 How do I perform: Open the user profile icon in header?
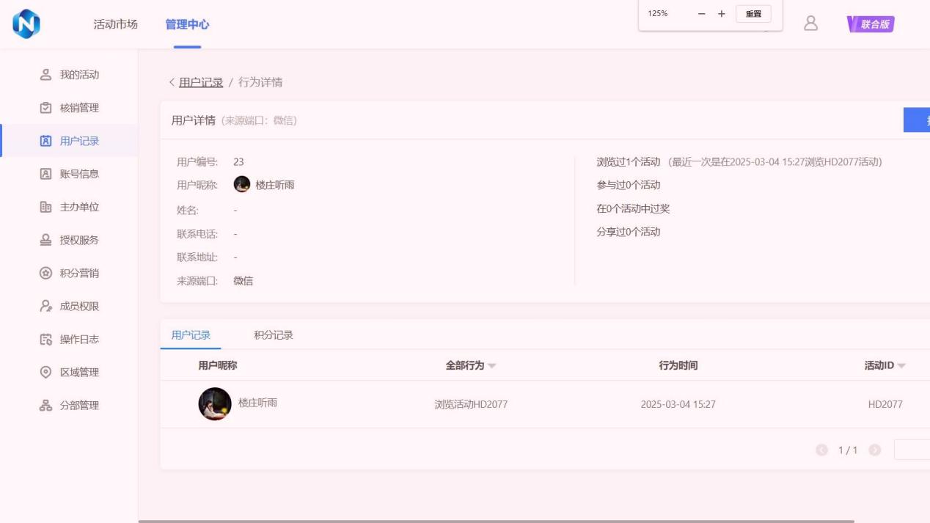tap(810, 23)
